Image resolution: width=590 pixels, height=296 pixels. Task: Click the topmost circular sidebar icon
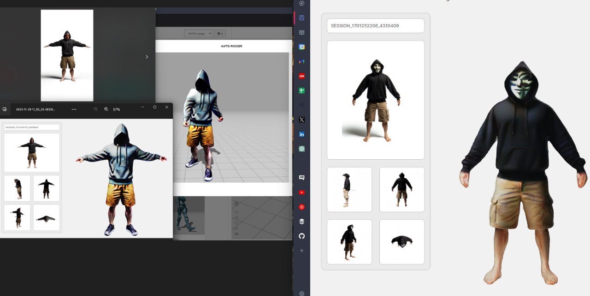tap(302, 3)
